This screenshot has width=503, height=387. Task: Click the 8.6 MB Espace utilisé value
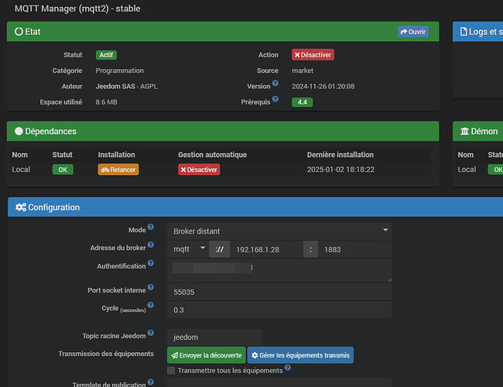coord(106,102)
